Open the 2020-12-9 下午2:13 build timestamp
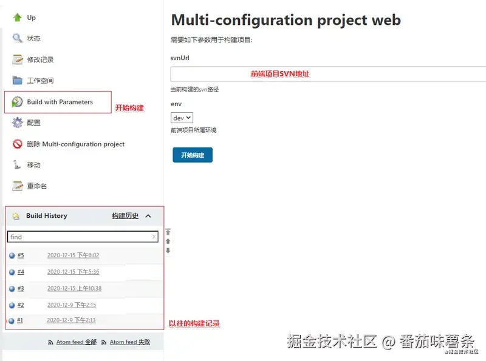This screenshot has width=486, height=361. coord(71,320)
